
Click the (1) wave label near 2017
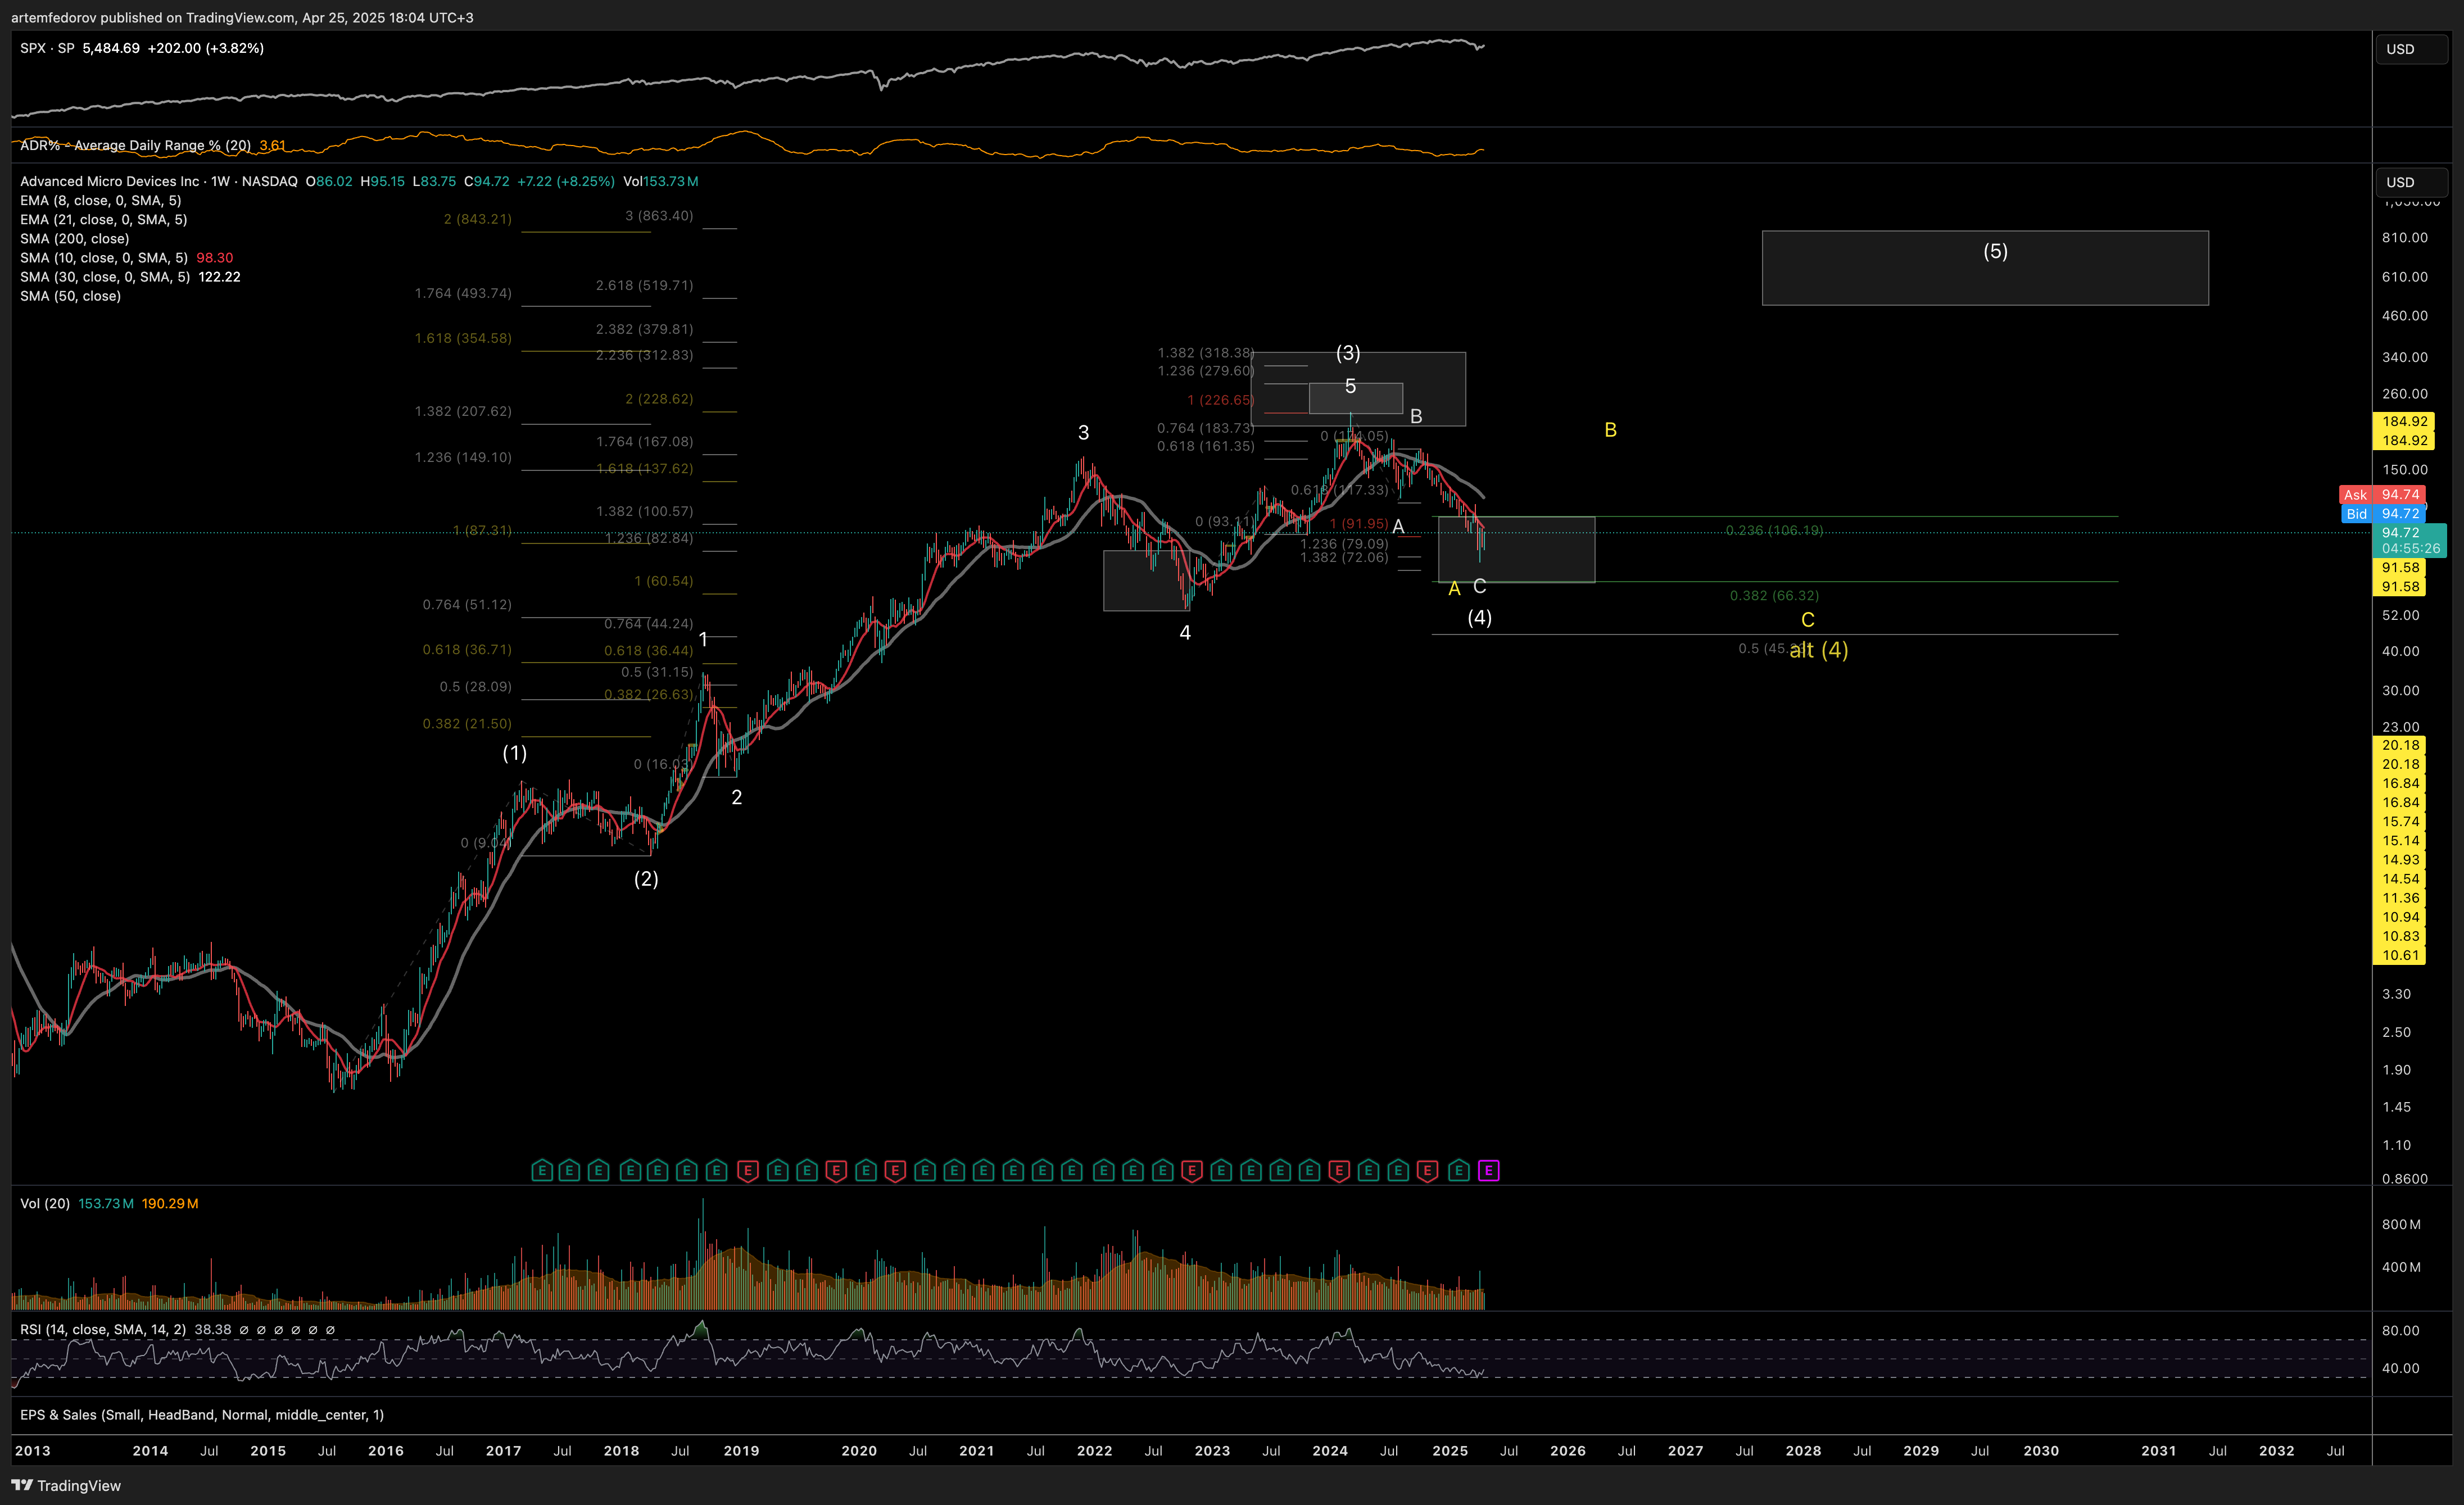[514, 753]
